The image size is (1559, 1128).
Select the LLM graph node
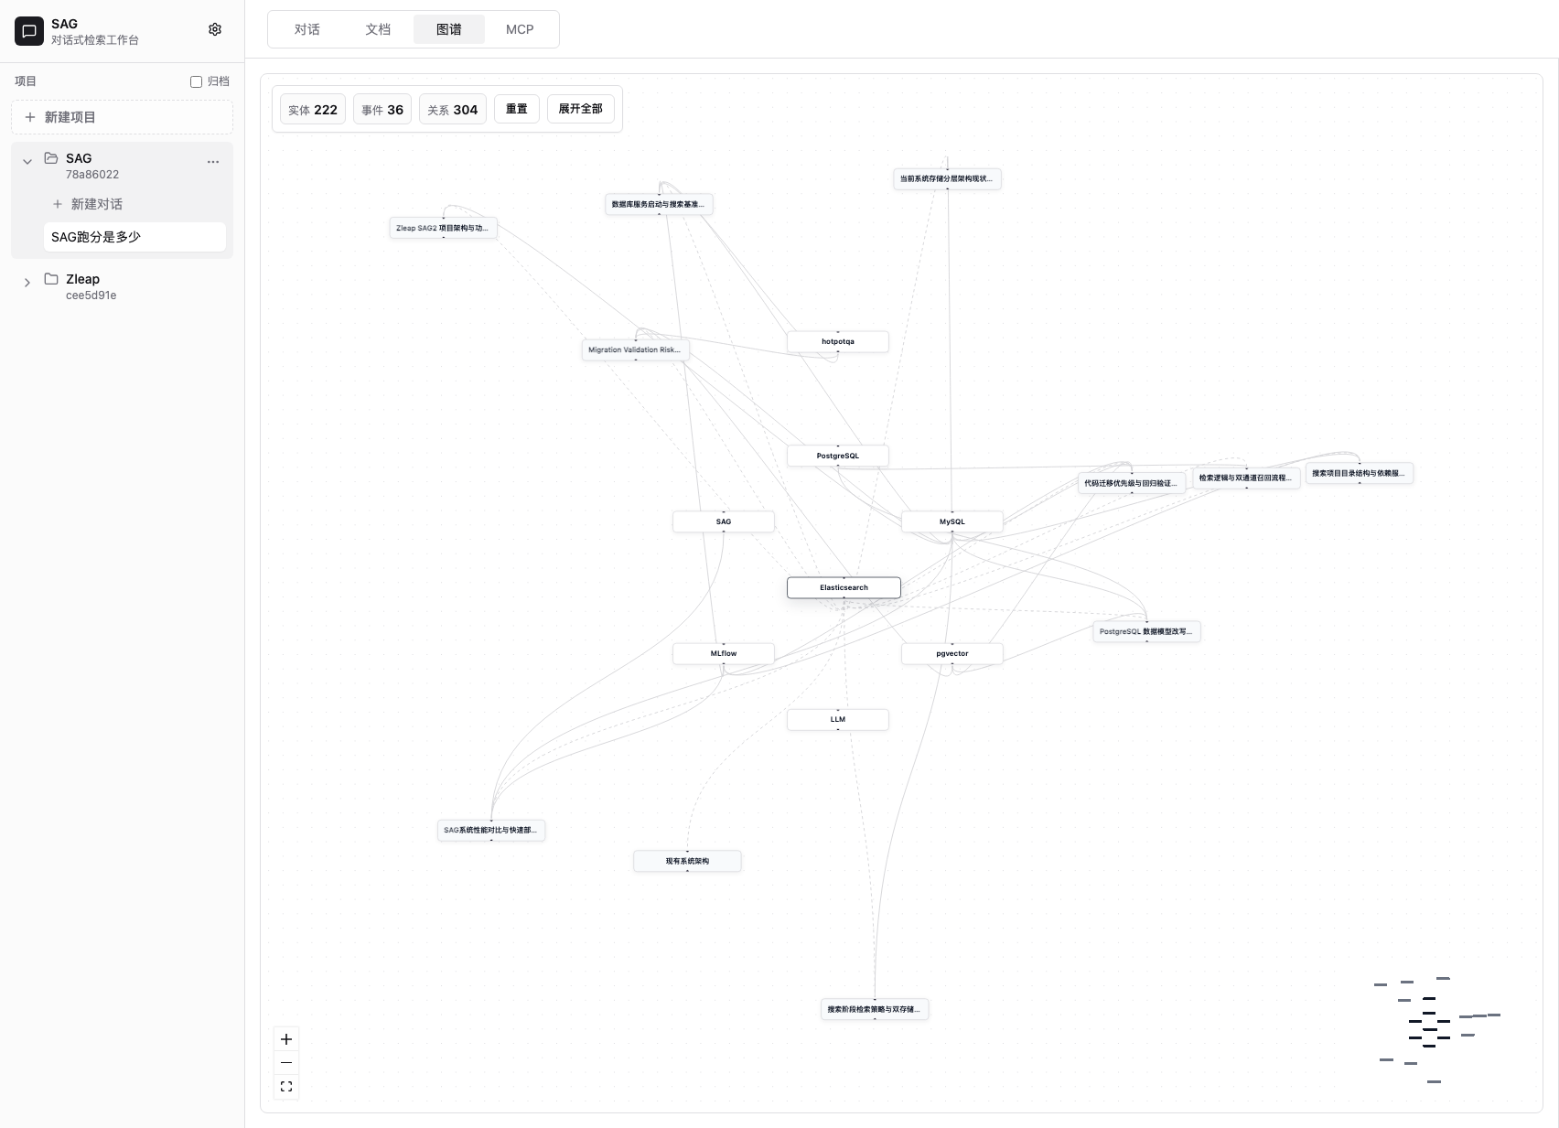click(x=838, y=719)
